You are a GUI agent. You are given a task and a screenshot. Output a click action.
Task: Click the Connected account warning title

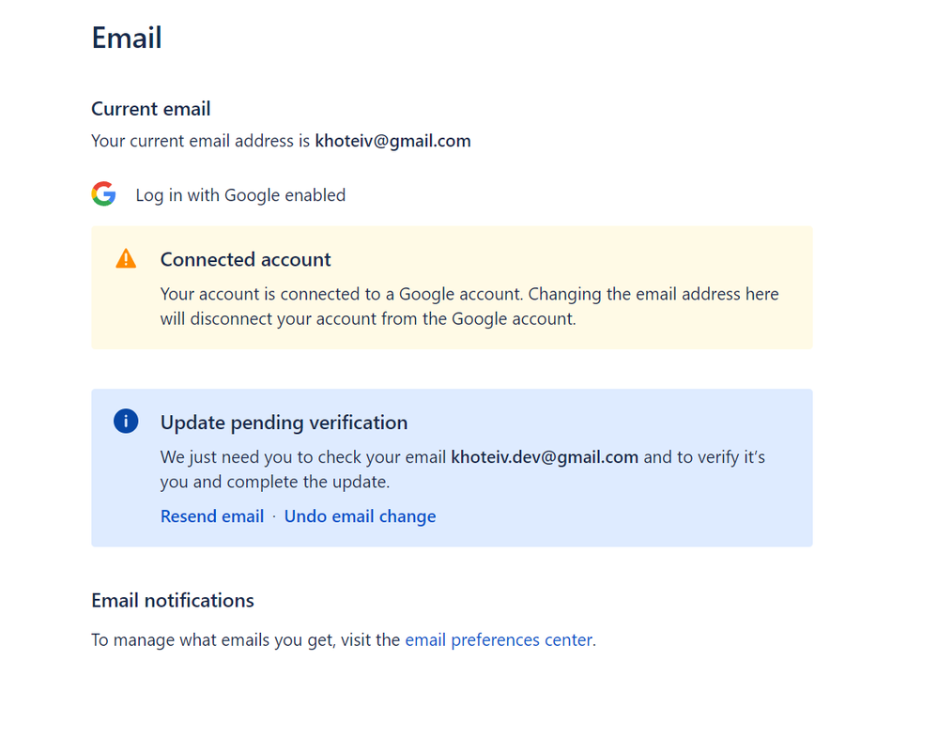245,259
